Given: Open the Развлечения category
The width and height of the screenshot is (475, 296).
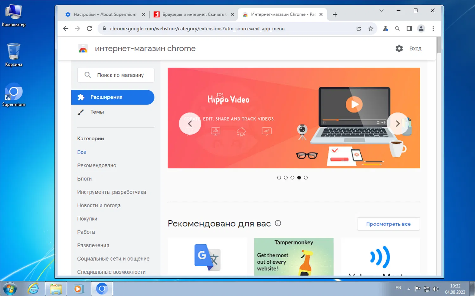Looking at the screenshot, I should tap(93, 245).
